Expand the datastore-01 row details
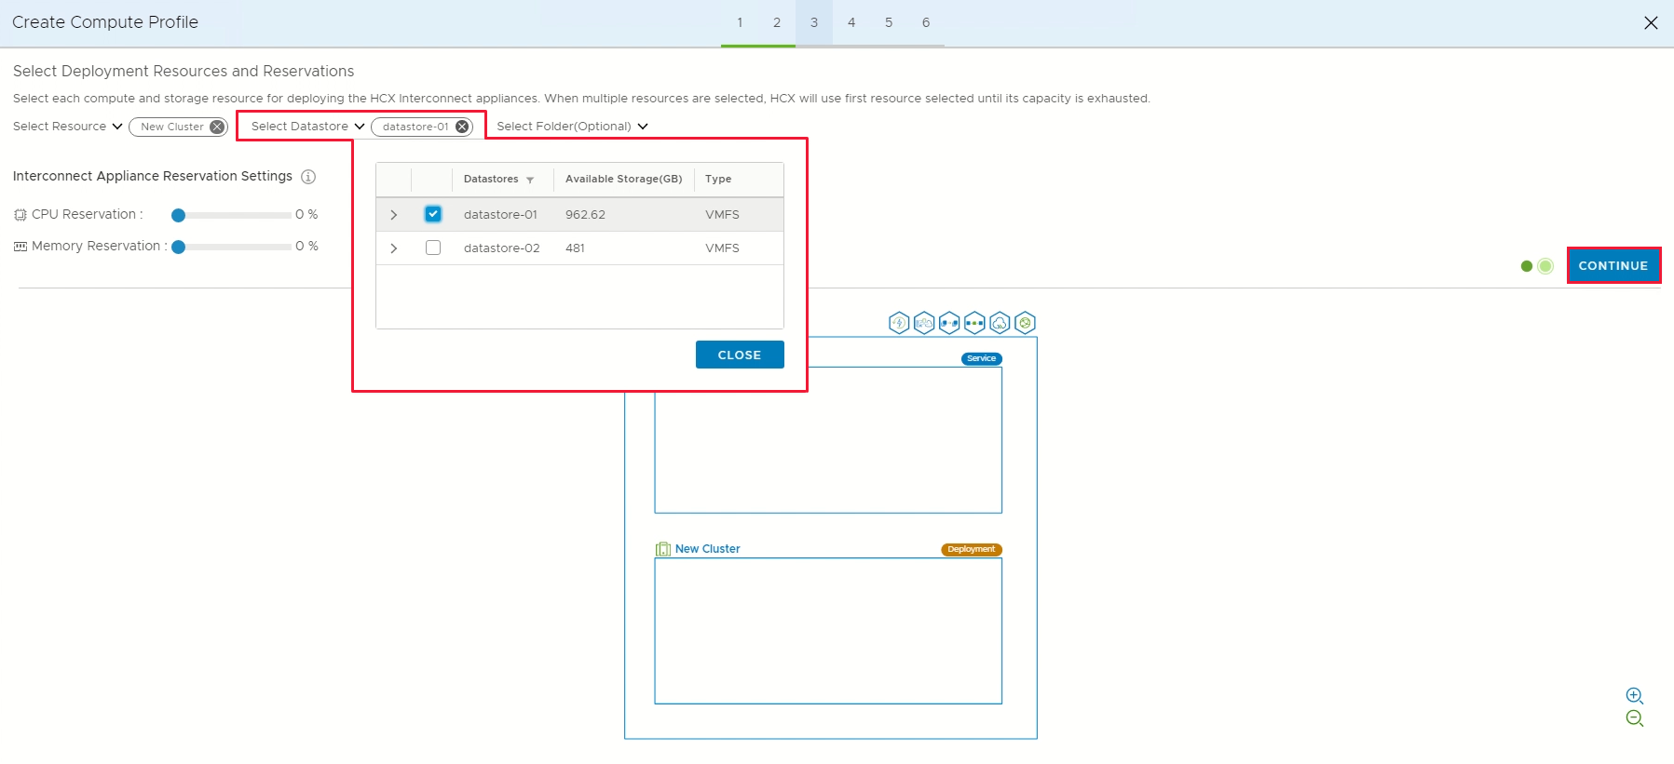Screen dimensions: 1674x764 point(394,215)
